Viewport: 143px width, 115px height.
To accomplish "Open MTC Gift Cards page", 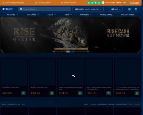I will [128, 15].
